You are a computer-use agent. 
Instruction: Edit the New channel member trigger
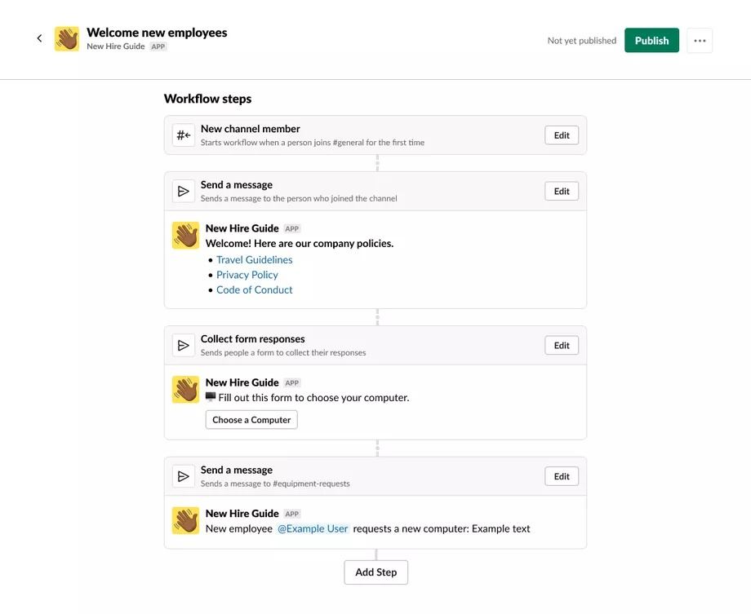click(x=562, y=135)
